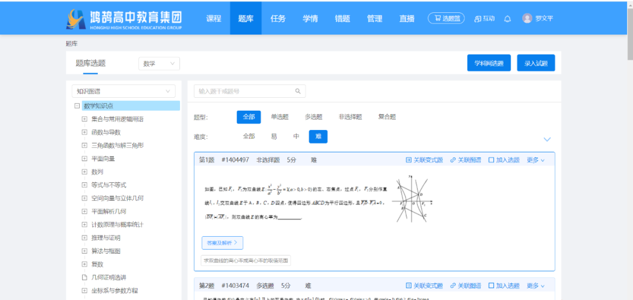Viewport: 633px width, 300px height.
Task: Click the search magnifier icon
Action: click(x=298, y=91)
